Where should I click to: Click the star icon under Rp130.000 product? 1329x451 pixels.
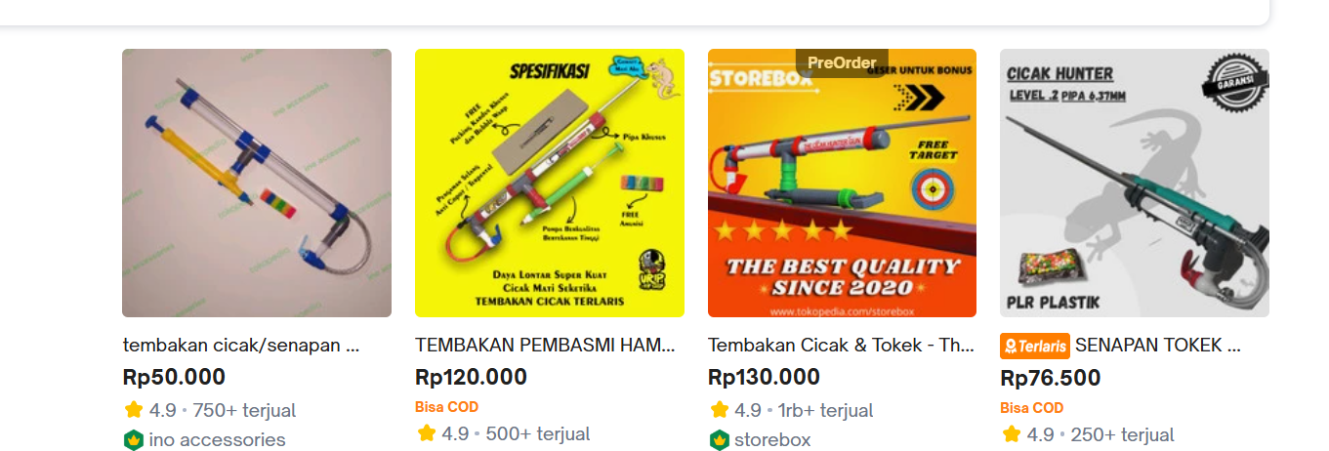(720, 410)
